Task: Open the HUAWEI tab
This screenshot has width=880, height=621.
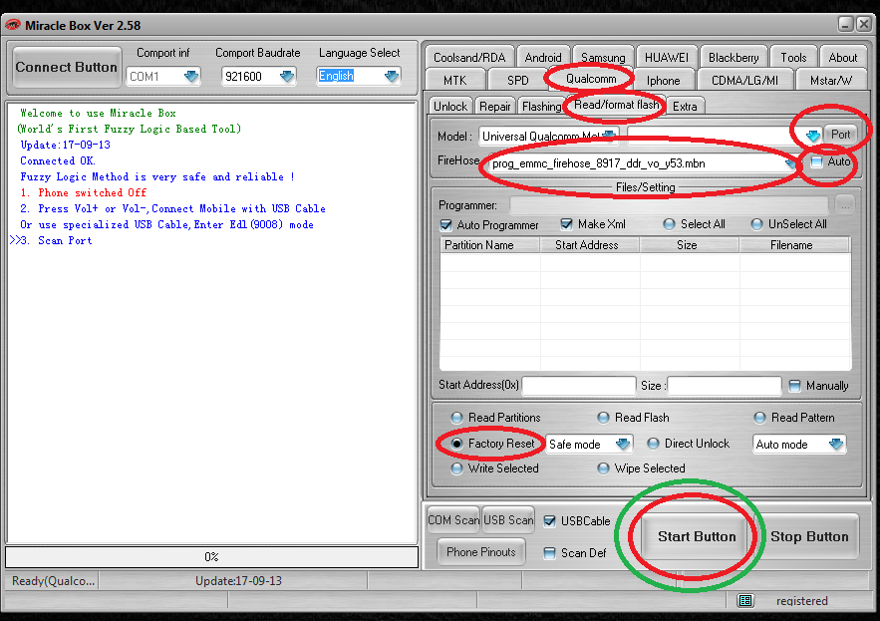Action: [x=666, y=57]
